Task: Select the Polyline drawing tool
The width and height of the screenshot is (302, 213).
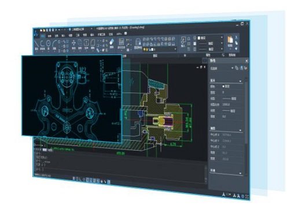Action: point(42,44)
